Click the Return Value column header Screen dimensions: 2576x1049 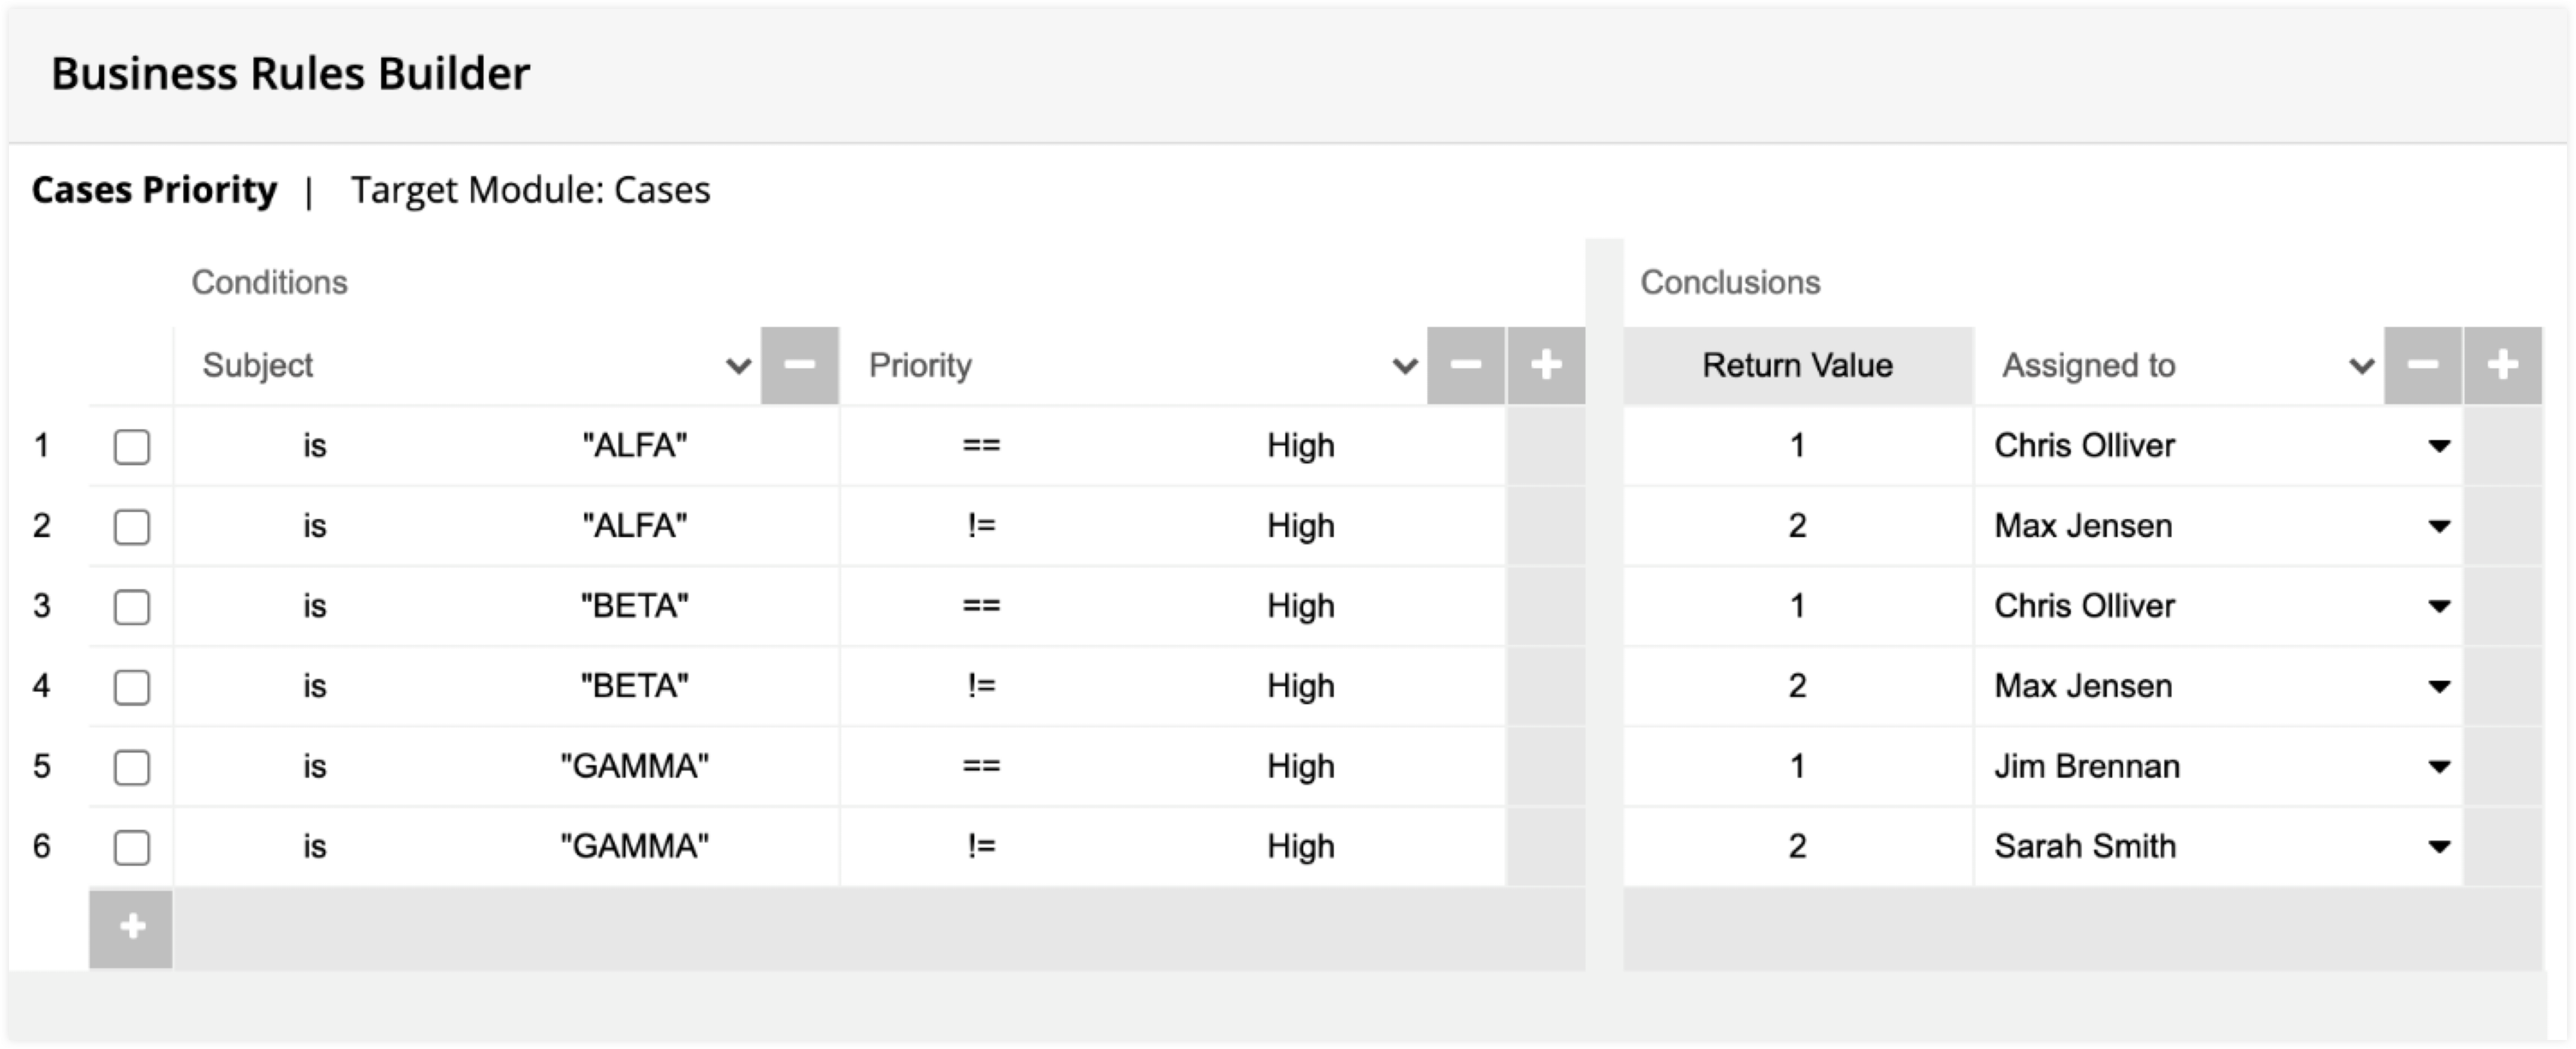click(1797, 366)
